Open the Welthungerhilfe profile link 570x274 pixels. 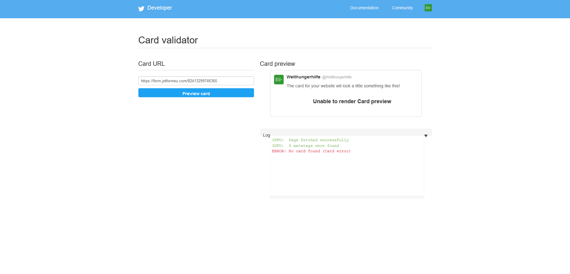tap(303, 77)
